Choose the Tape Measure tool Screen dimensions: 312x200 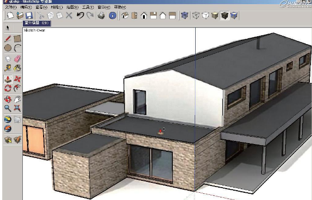pos(8,68)
